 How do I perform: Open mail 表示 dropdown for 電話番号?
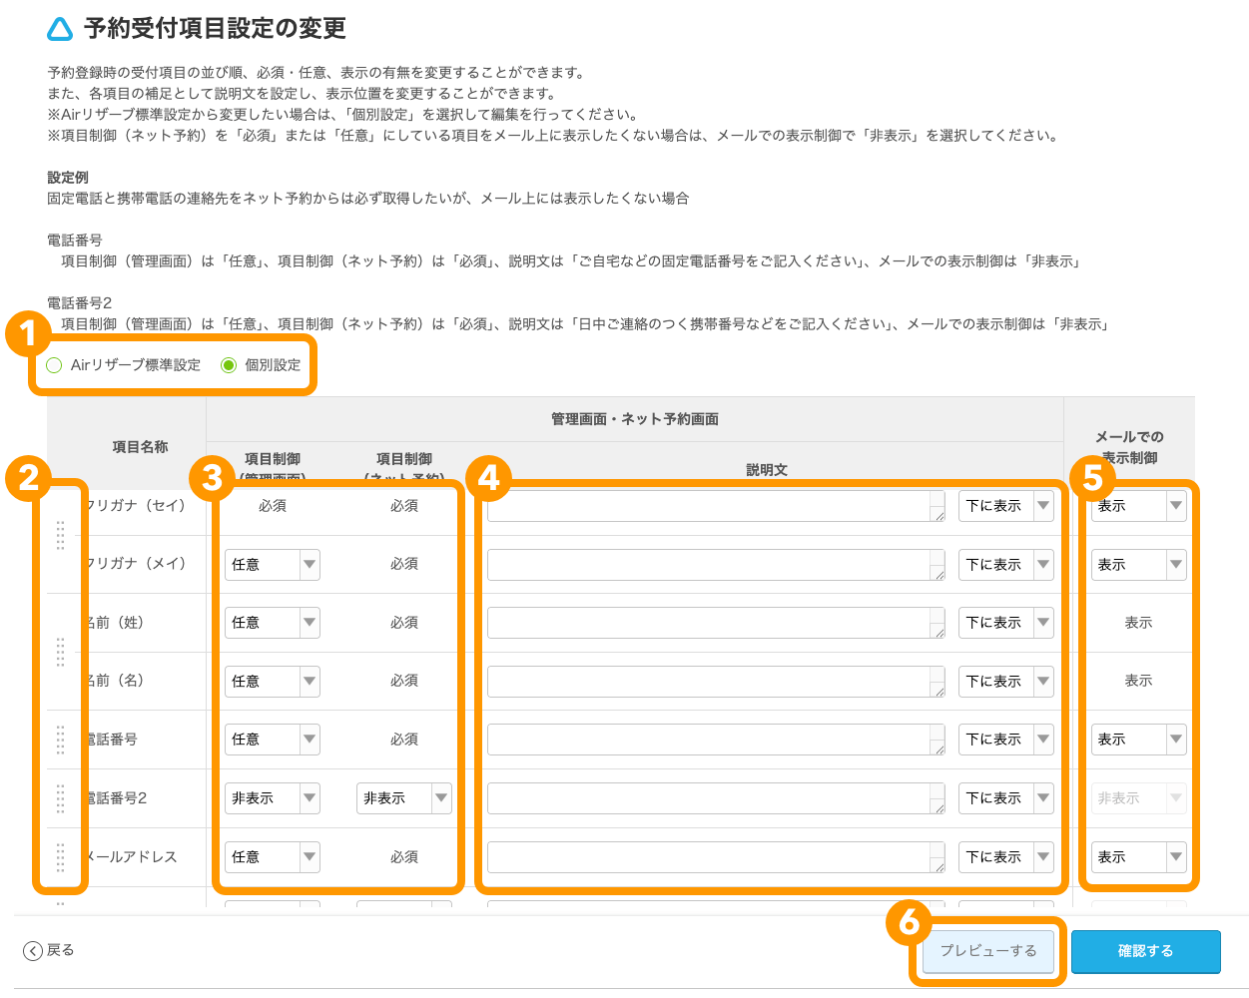pyautogui.click(x=1139, y=740)
